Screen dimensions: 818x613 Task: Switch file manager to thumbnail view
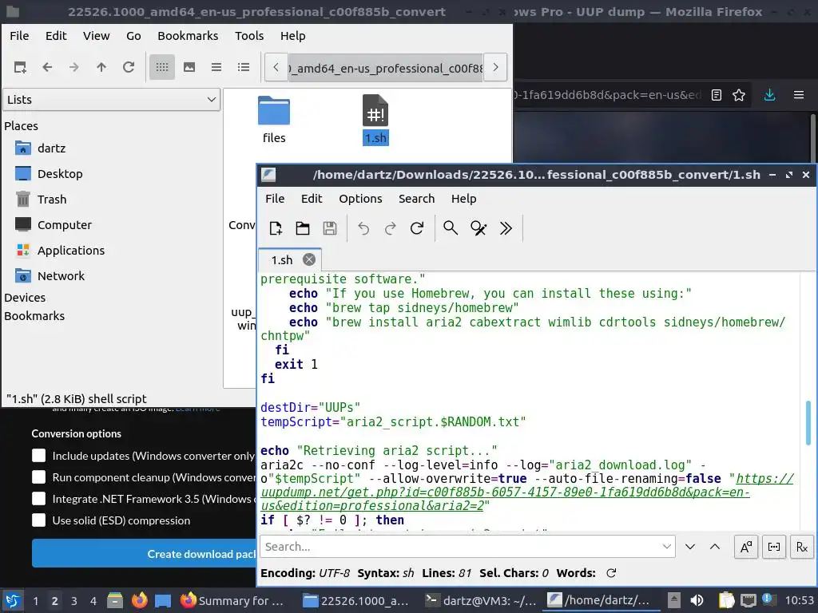coord(189,67)
